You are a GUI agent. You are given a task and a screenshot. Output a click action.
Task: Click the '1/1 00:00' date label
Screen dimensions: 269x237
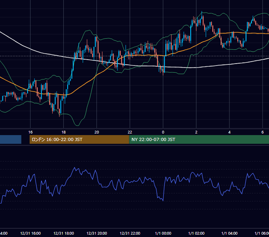[163, 233]
